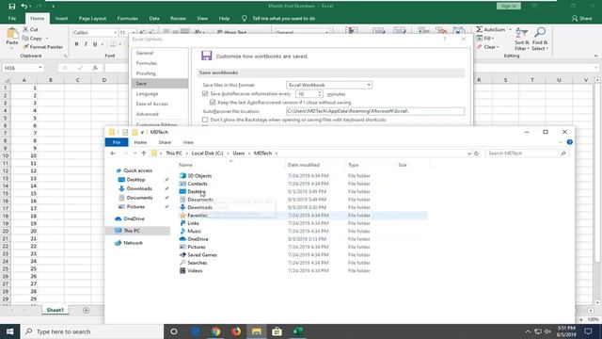Collapse the Excel ribbon chevron
This screenshot has width=602, height=339.
595,56
